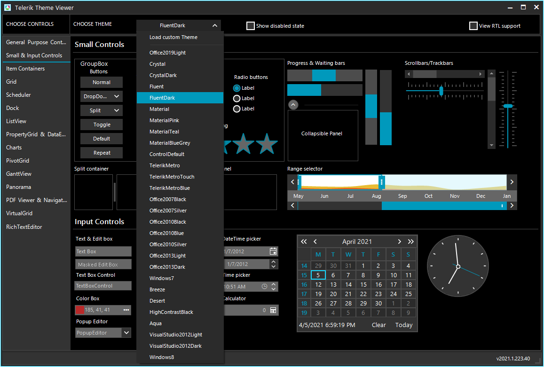
Task: Focus the TextBoxControl input
Action: 103,286
